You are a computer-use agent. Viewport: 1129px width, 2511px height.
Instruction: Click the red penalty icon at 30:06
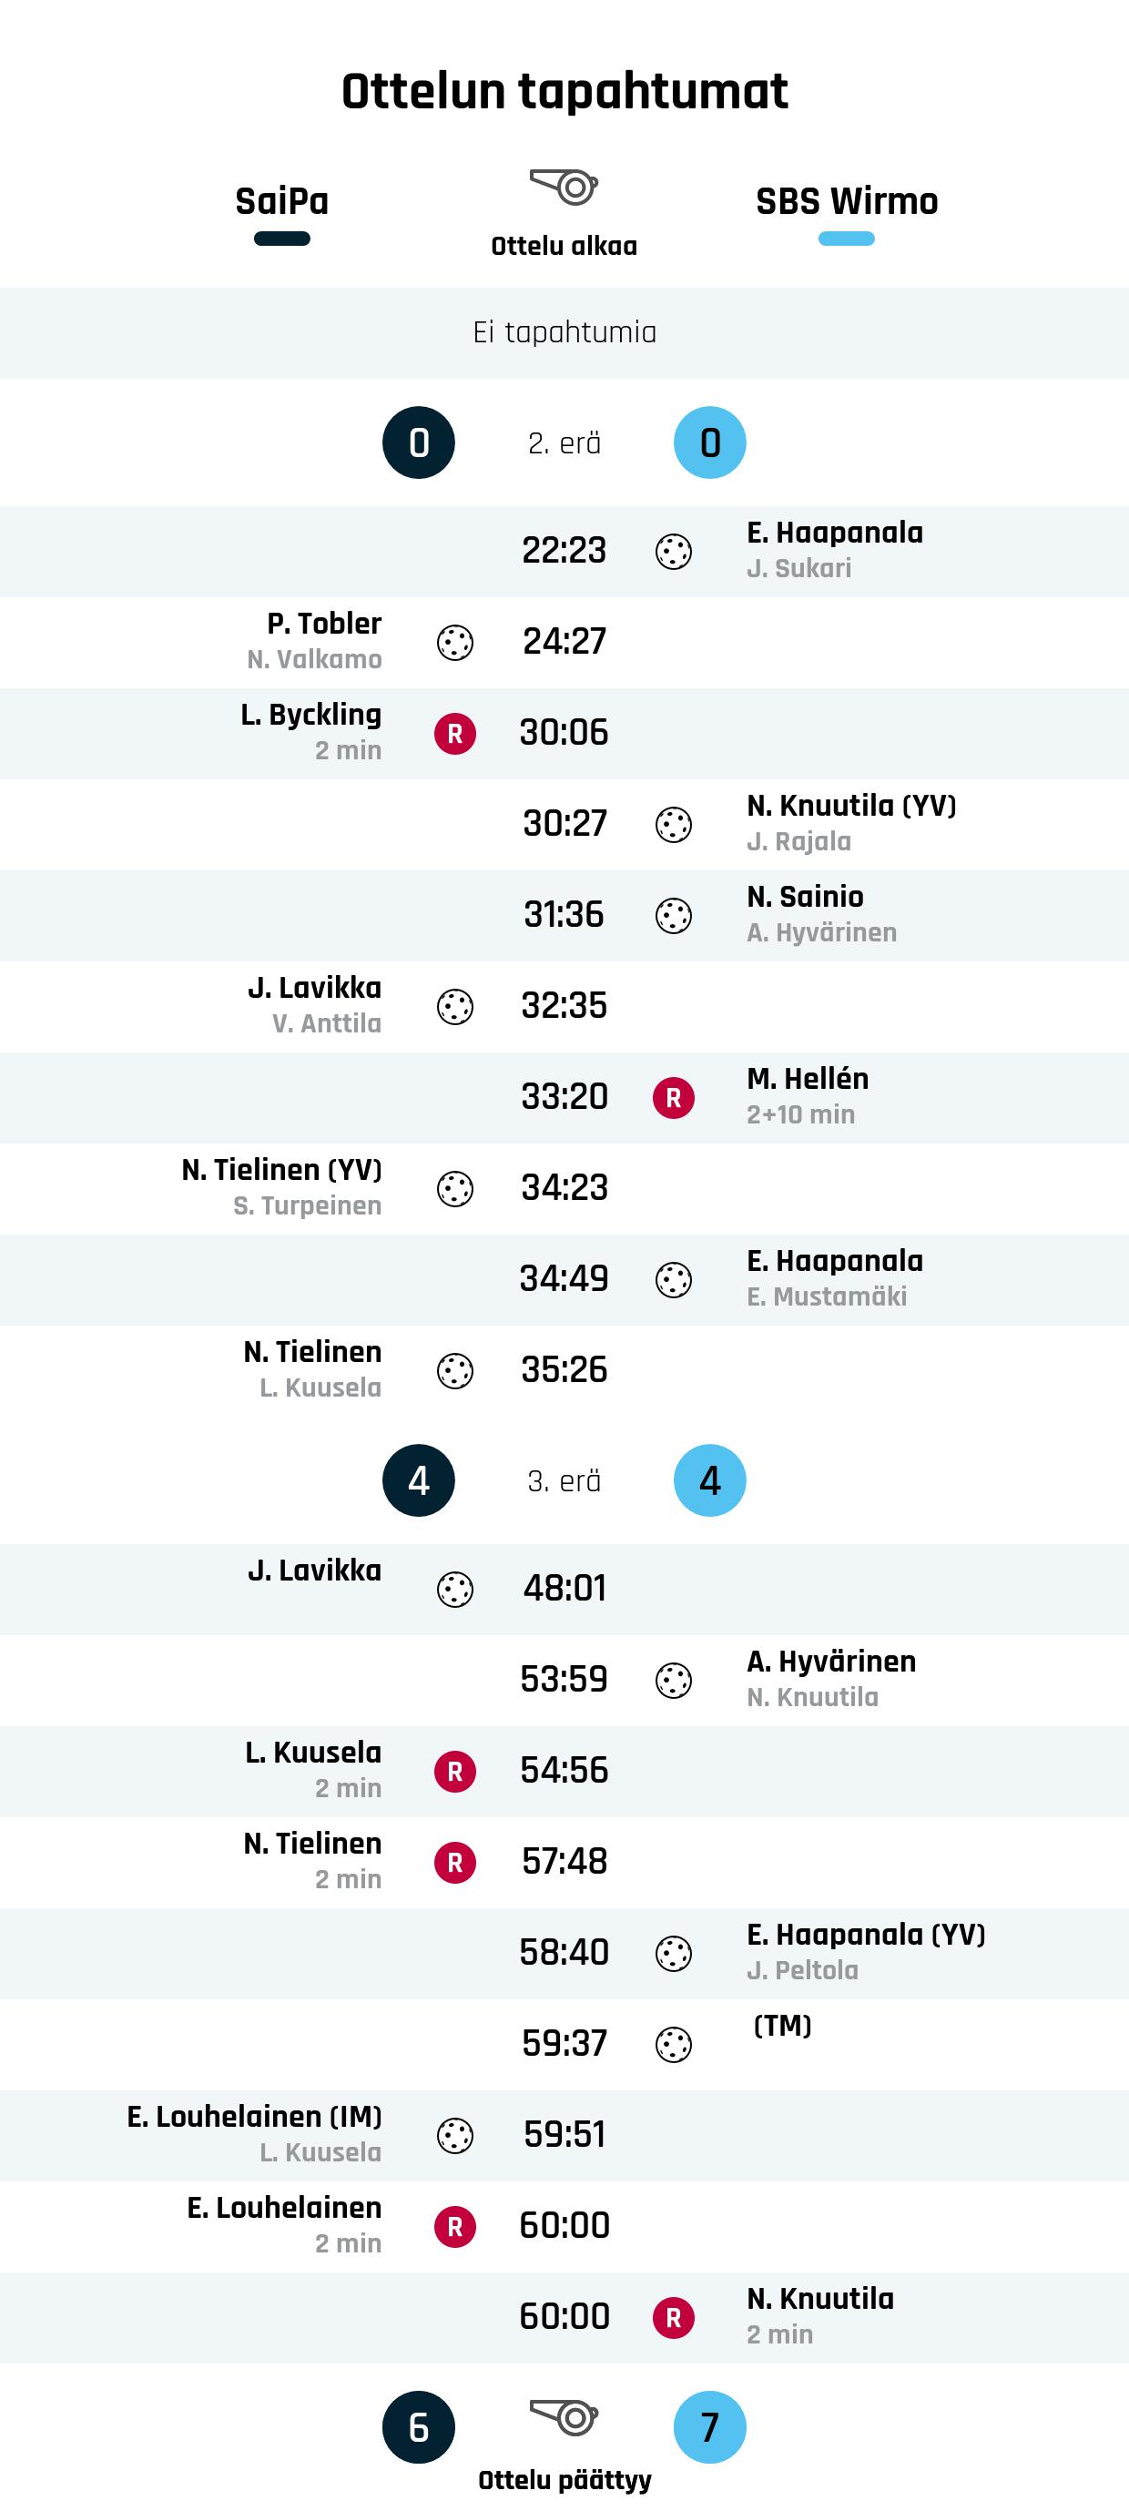tap(454, 733)
